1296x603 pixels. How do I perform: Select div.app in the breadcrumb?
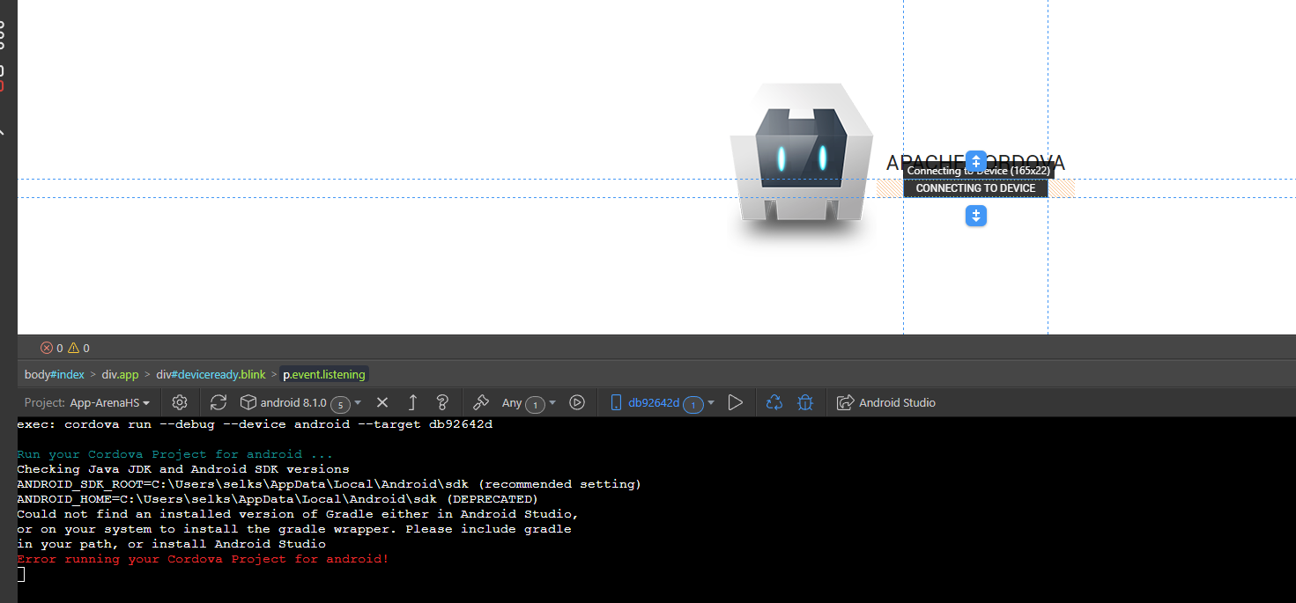(121, 374)
